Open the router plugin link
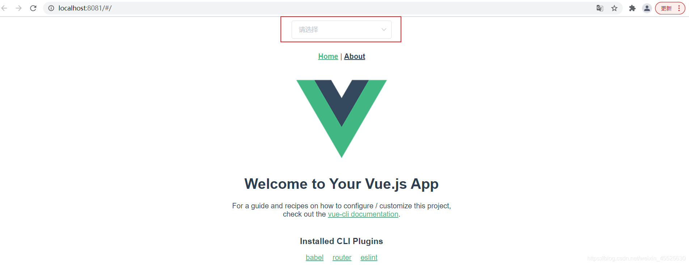The image size is (689, 265). 342,257
